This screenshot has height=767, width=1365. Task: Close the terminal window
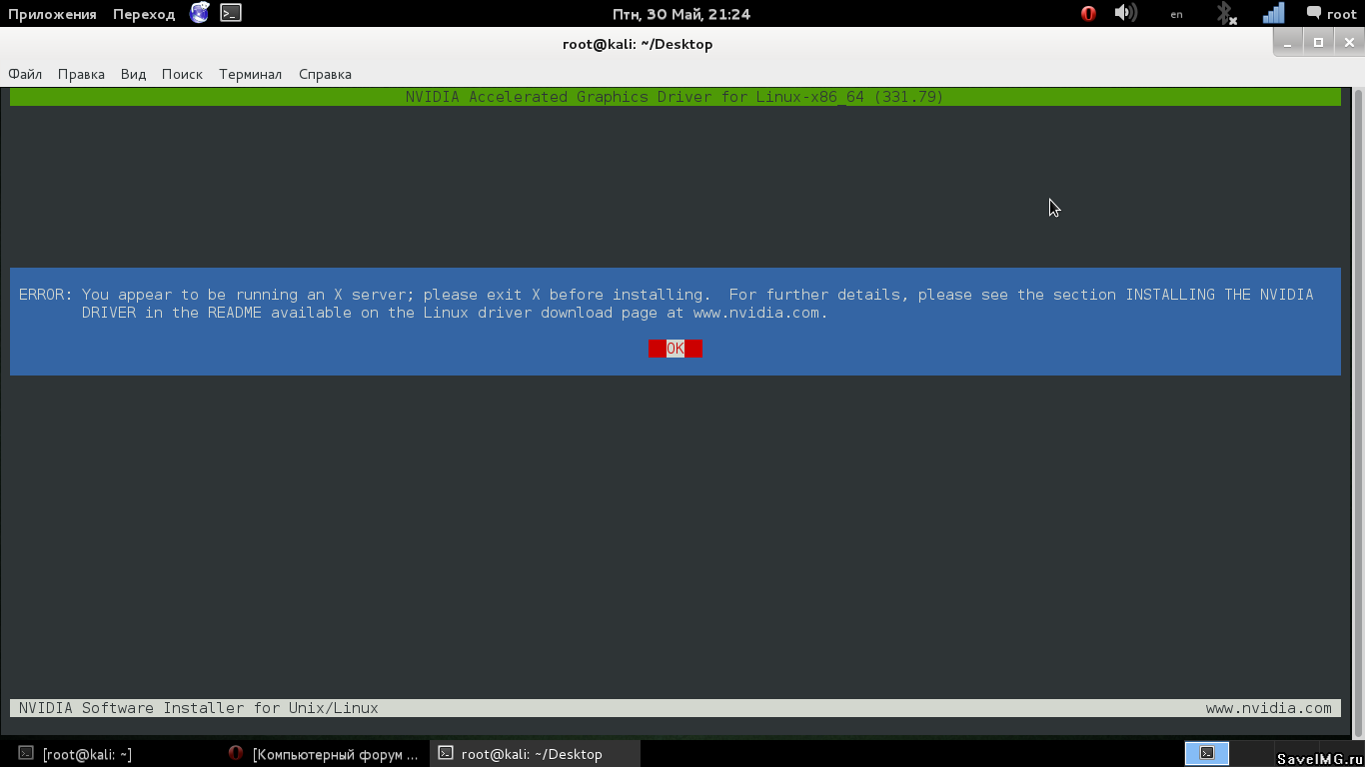pyautogui.click(x=1348, y=43)
